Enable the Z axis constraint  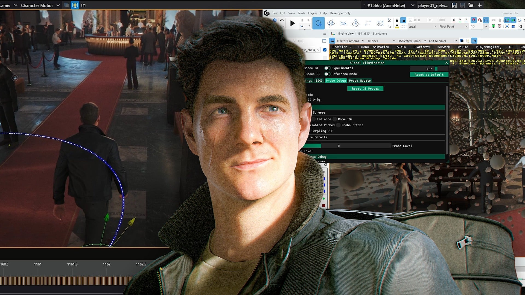[x=466, y=20]
